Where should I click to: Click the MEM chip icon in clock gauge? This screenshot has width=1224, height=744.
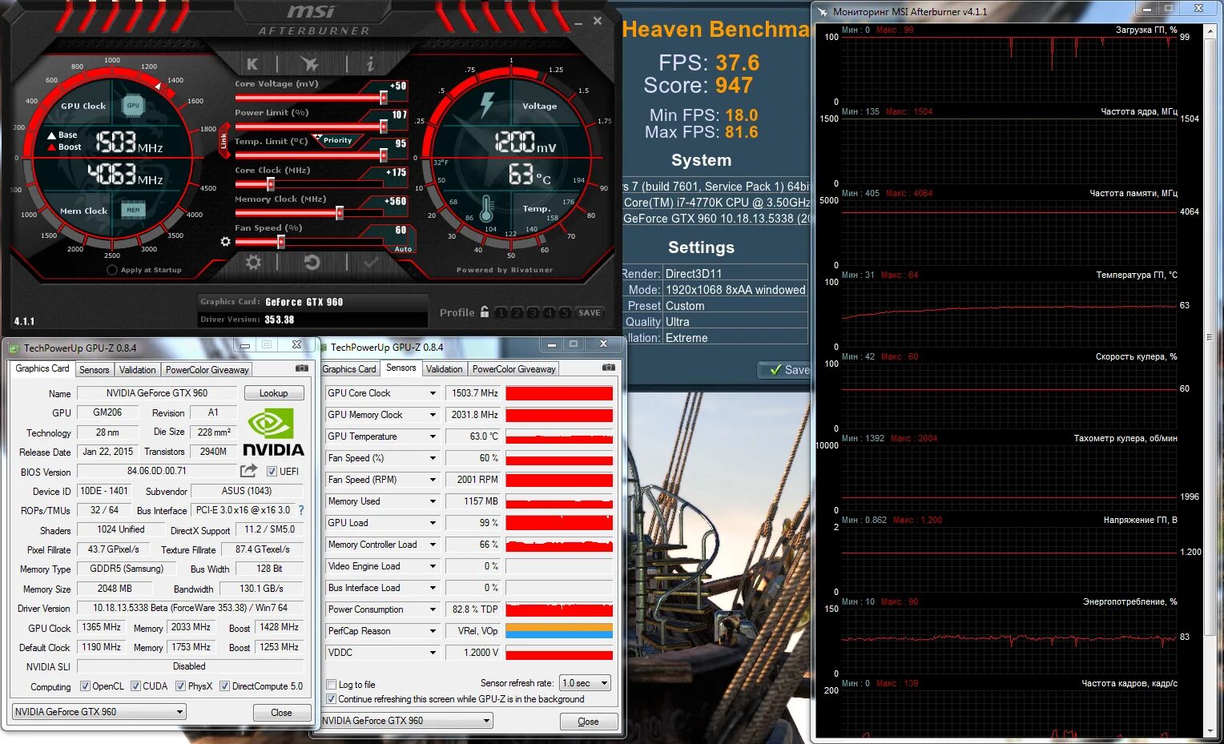pos(133,210)
